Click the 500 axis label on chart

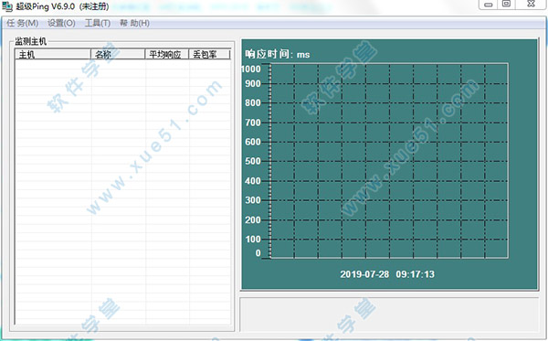253,161
